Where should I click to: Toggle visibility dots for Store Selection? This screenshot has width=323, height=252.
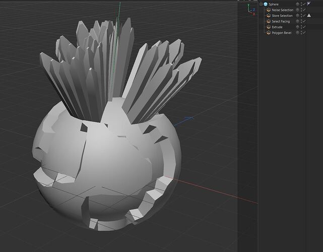click(301, 16)
